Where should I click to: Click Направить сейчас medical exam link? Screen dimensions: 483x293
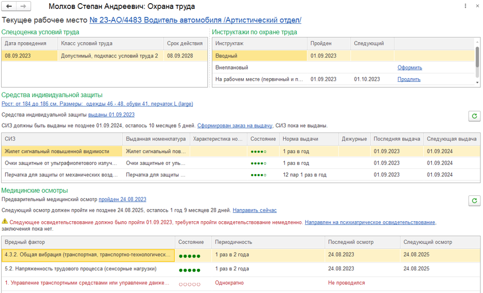[x=255, y=210]
